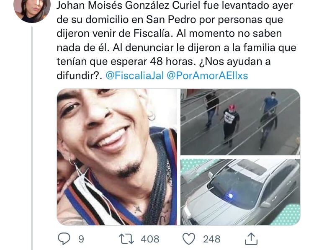
Task: Click the text 'tenían que esperar 48 horas'
Action: [125, 62]
